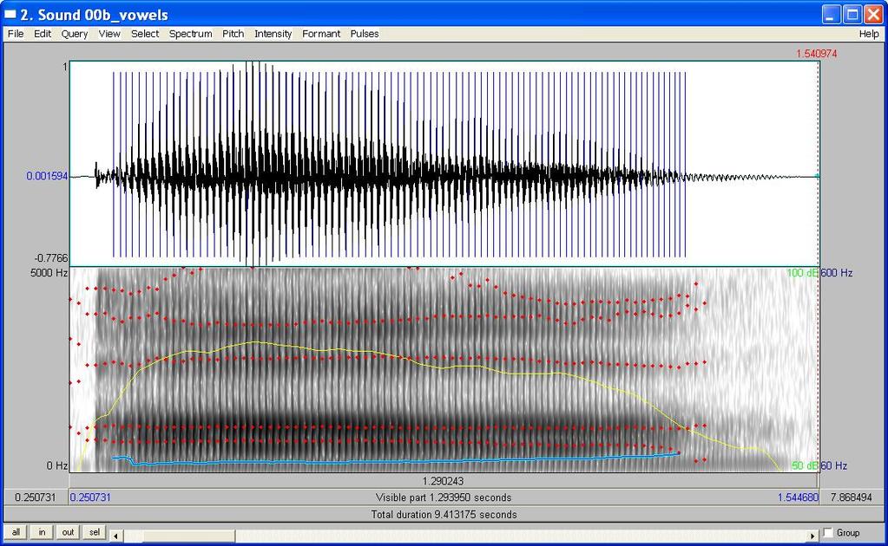Click the Praat window icon in title bar
The width and height of the screenshot is (888, 546).
coord(10,14)
